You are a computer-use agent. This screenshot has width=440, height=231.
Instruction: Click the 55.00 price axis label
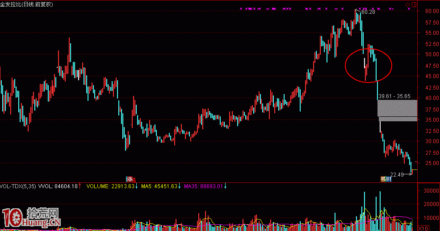tap(432, 33)
